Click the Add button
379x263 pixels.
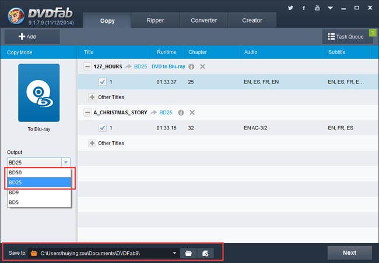32,37
